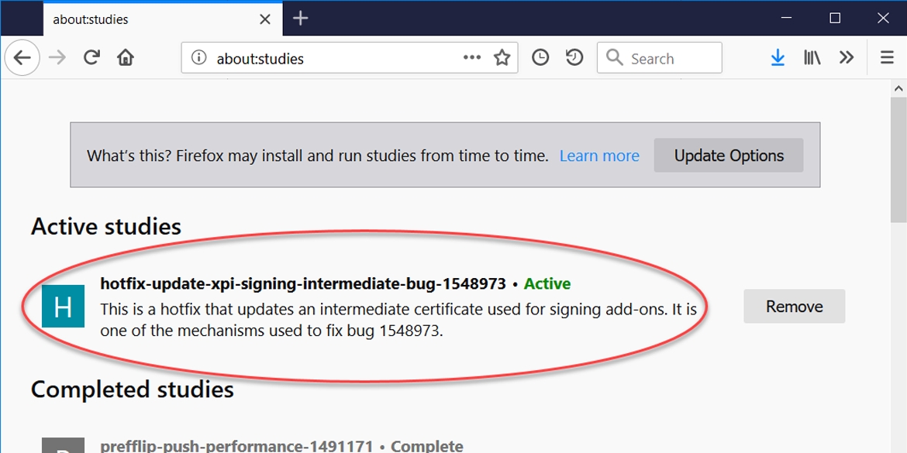
Task: Click the teal H study icon
Action: 63,306
